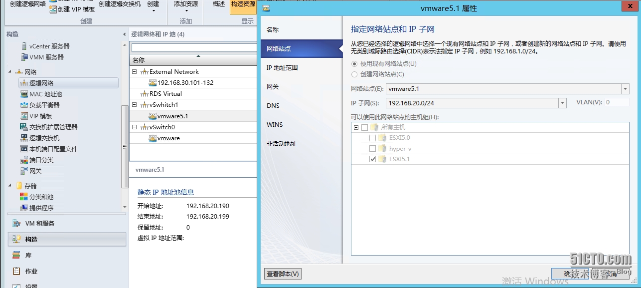Open 交换机扩展管理器 via its icon
The image size is (641, 288).
(24, 127)
